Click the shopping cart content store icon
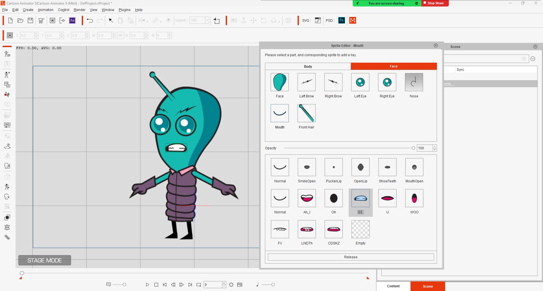Screen dimensions: 543x291 (x=41, y=20)
